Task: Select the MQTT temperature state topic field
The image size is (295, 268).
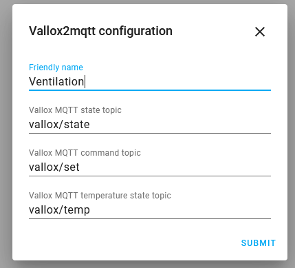Action: click(150, 205)
